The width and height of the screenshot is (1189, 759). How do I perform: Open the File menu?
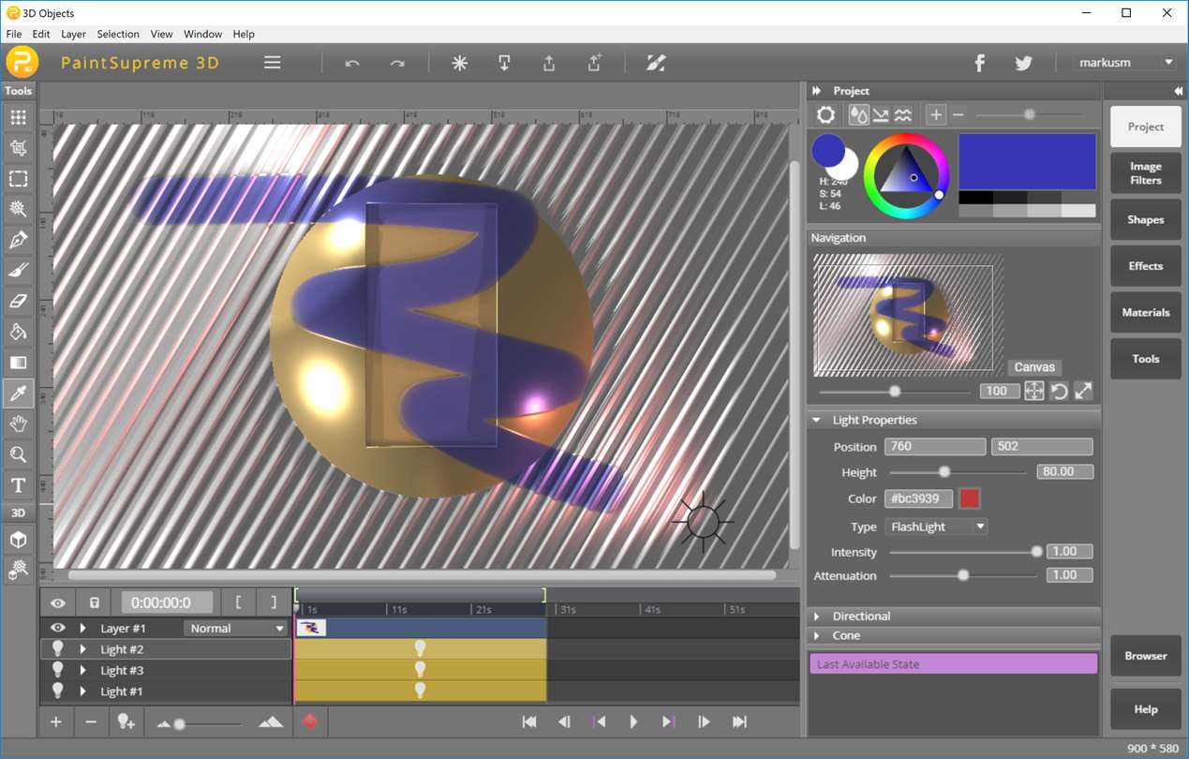[x=14, y=34]
